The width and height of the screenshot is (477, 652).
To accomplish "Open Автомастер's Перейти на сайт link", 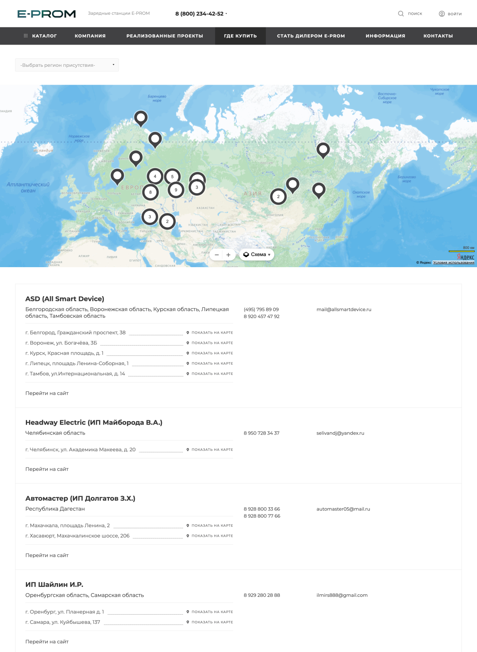I will (x=47, y=556).
